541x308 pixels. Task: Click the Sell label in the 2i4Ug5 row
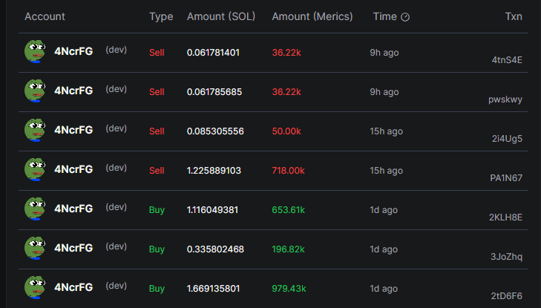[157, 131]
